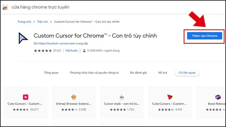226x127 pixels.
Task: Click the star rating showing 1.730 reviews
Action: point(118,110)
